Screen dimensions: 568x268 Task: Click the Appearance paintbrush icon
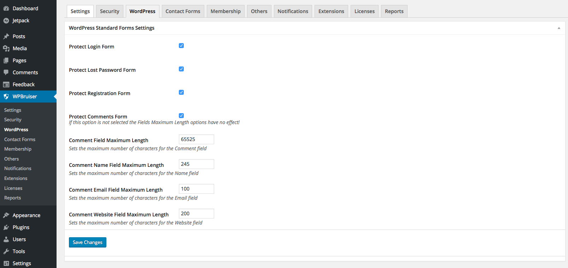click(x=6, y=215)
